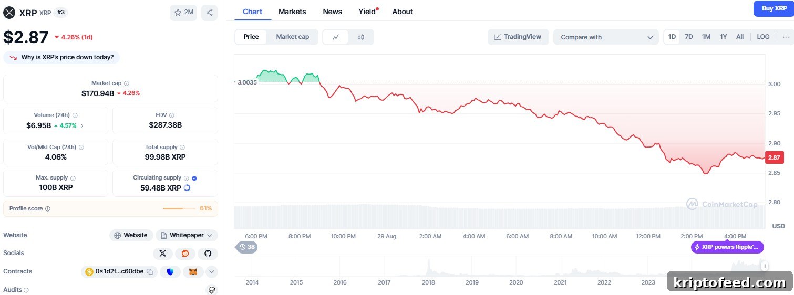The width and height of the screenshot is (794, 295).
Task: Select candlestick chart style
Action: pyautogui.click(x=360, y=37)
